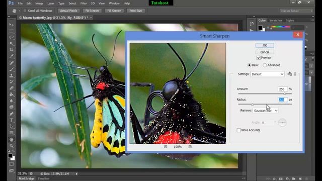Delete current settings trash icon
Image resolution: width=322 pixels, height=181 pixels.
[295, 74]
